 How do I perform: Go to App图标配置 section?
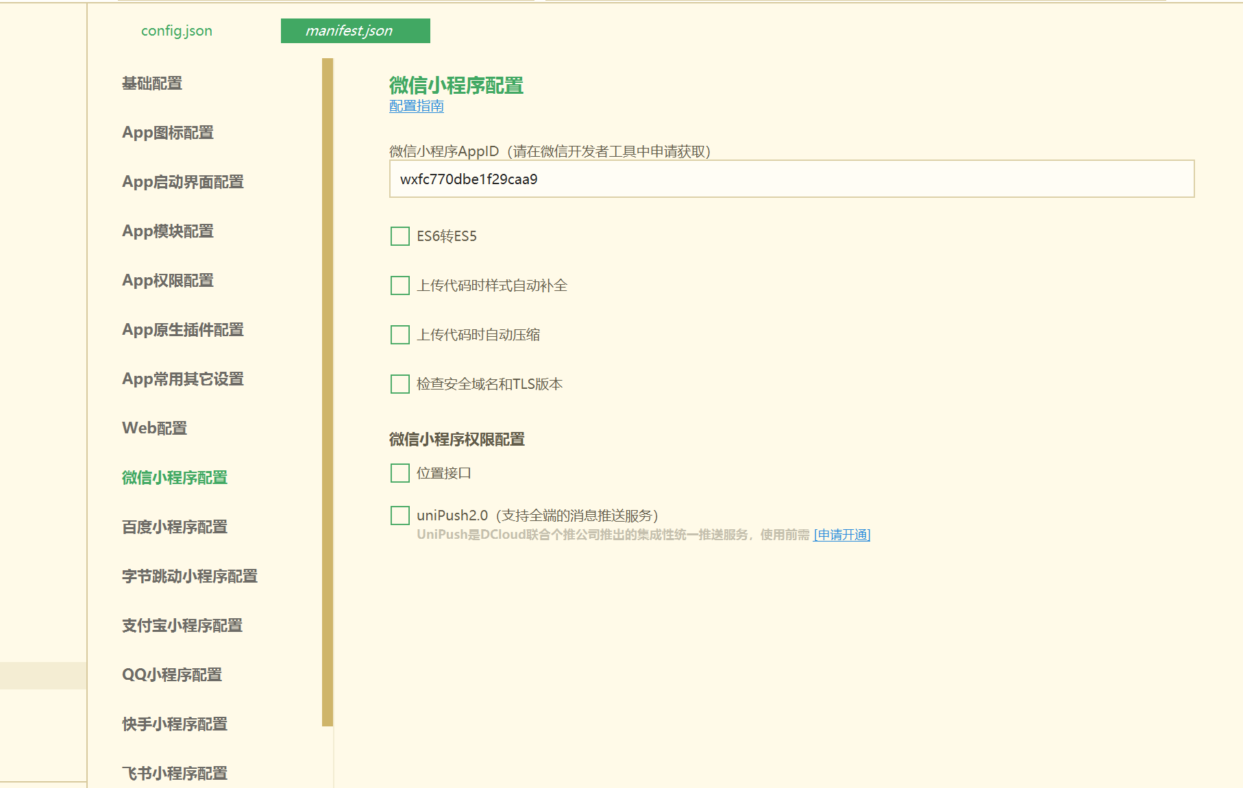[168, 133]
